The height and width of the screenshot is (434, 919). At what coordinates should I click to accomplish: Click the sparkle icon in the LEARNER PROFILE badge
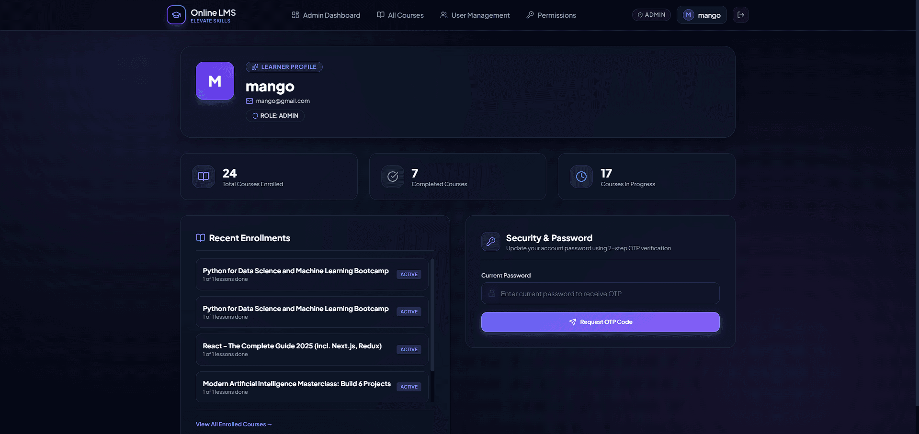pyautogui.click(x=255, y=67)
